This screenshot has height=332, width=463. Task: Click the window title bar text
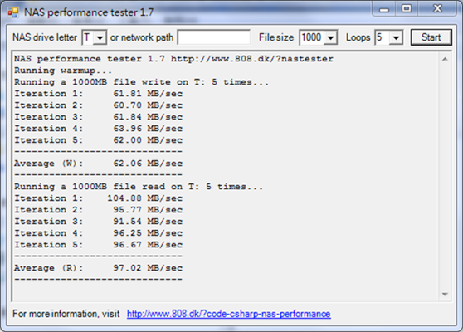tap(89, 12)
